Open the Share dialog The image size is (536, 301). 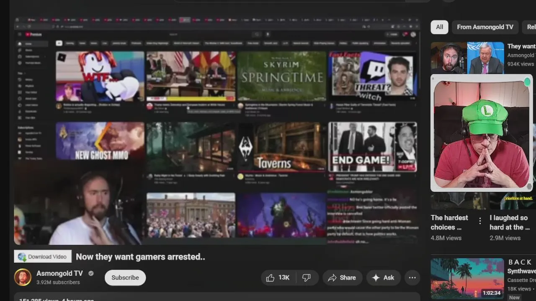[x=342, y=278]
